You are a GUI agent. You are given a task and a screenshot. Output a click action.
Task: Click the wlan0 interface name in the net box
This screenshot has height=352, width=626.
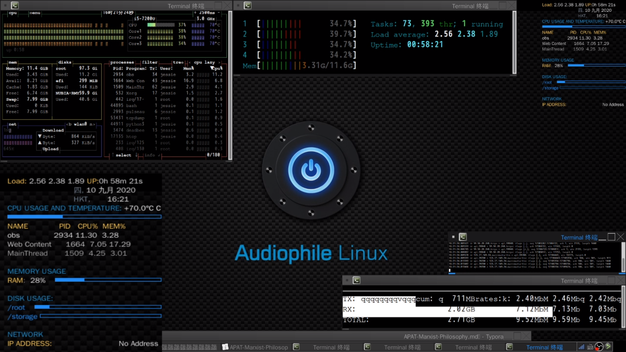click(x=80, y=124)
